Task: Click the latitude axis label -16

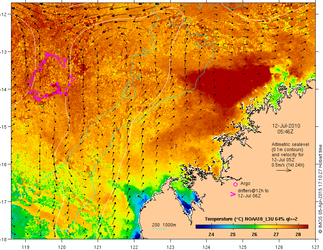Action: point(4,164)
